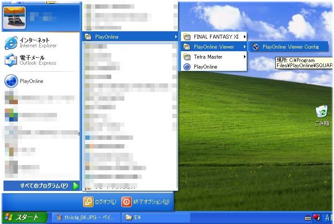Launch PlayOnline Viewer Config

289,47
